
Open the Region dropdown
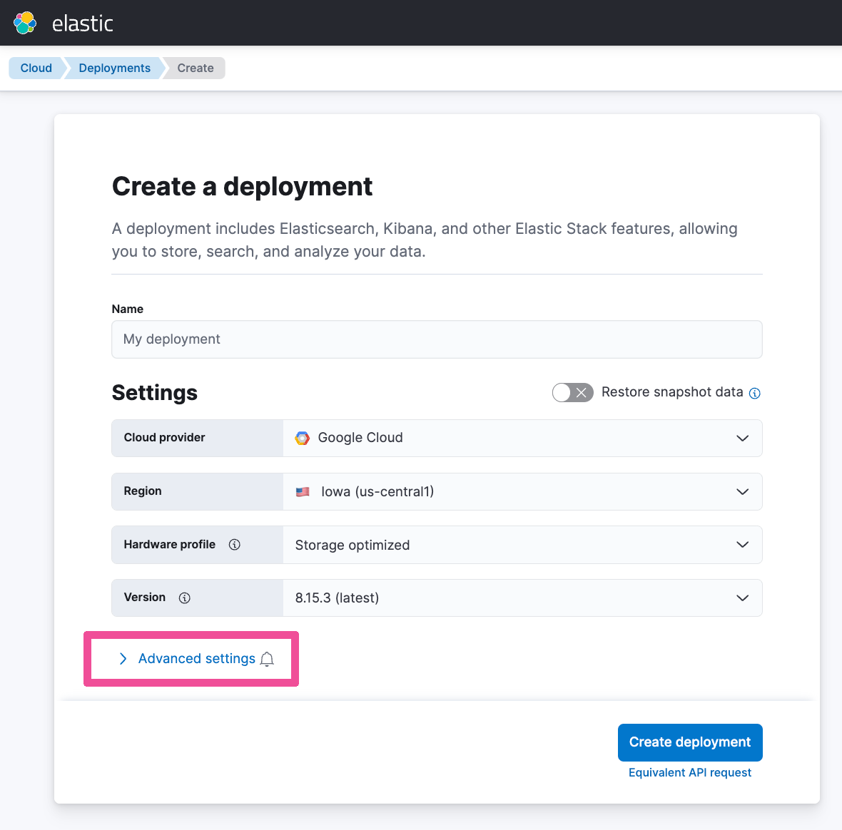click(x=522, y=491)
